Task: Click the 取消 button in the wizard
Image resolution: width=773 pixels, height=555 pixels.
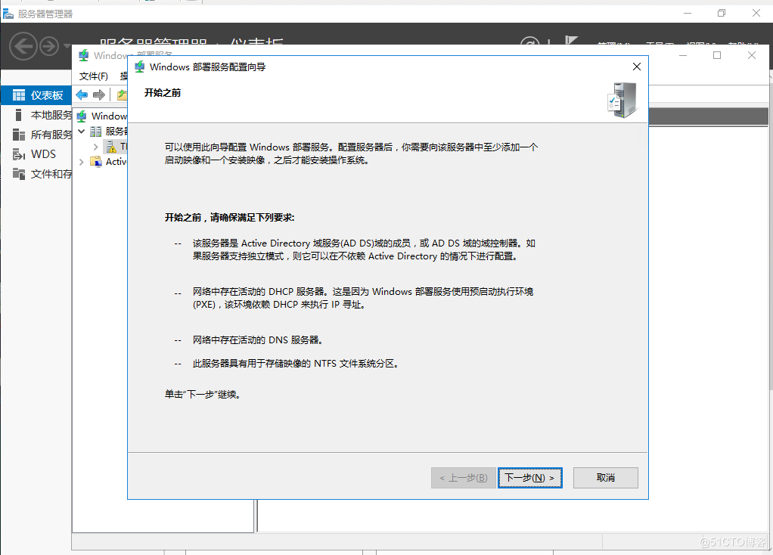Action: 605,478
